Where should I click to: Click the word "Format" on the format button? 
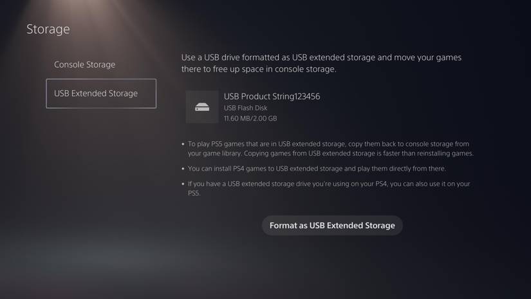click(x=283, y=226)
